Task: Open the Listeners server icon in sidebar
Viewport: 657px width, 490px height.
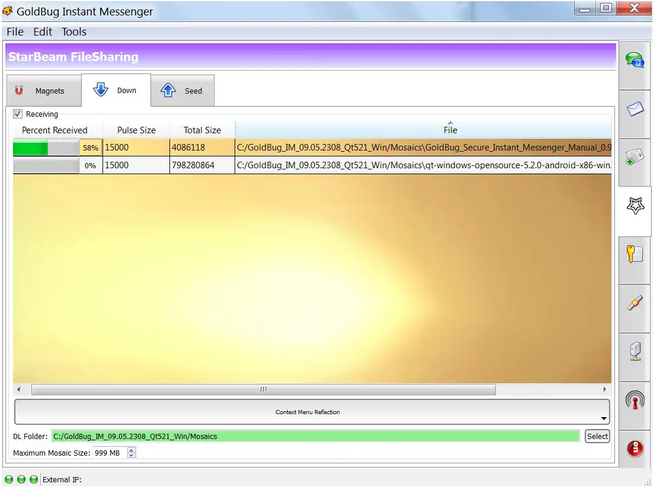Action: [x=635, y=351]
